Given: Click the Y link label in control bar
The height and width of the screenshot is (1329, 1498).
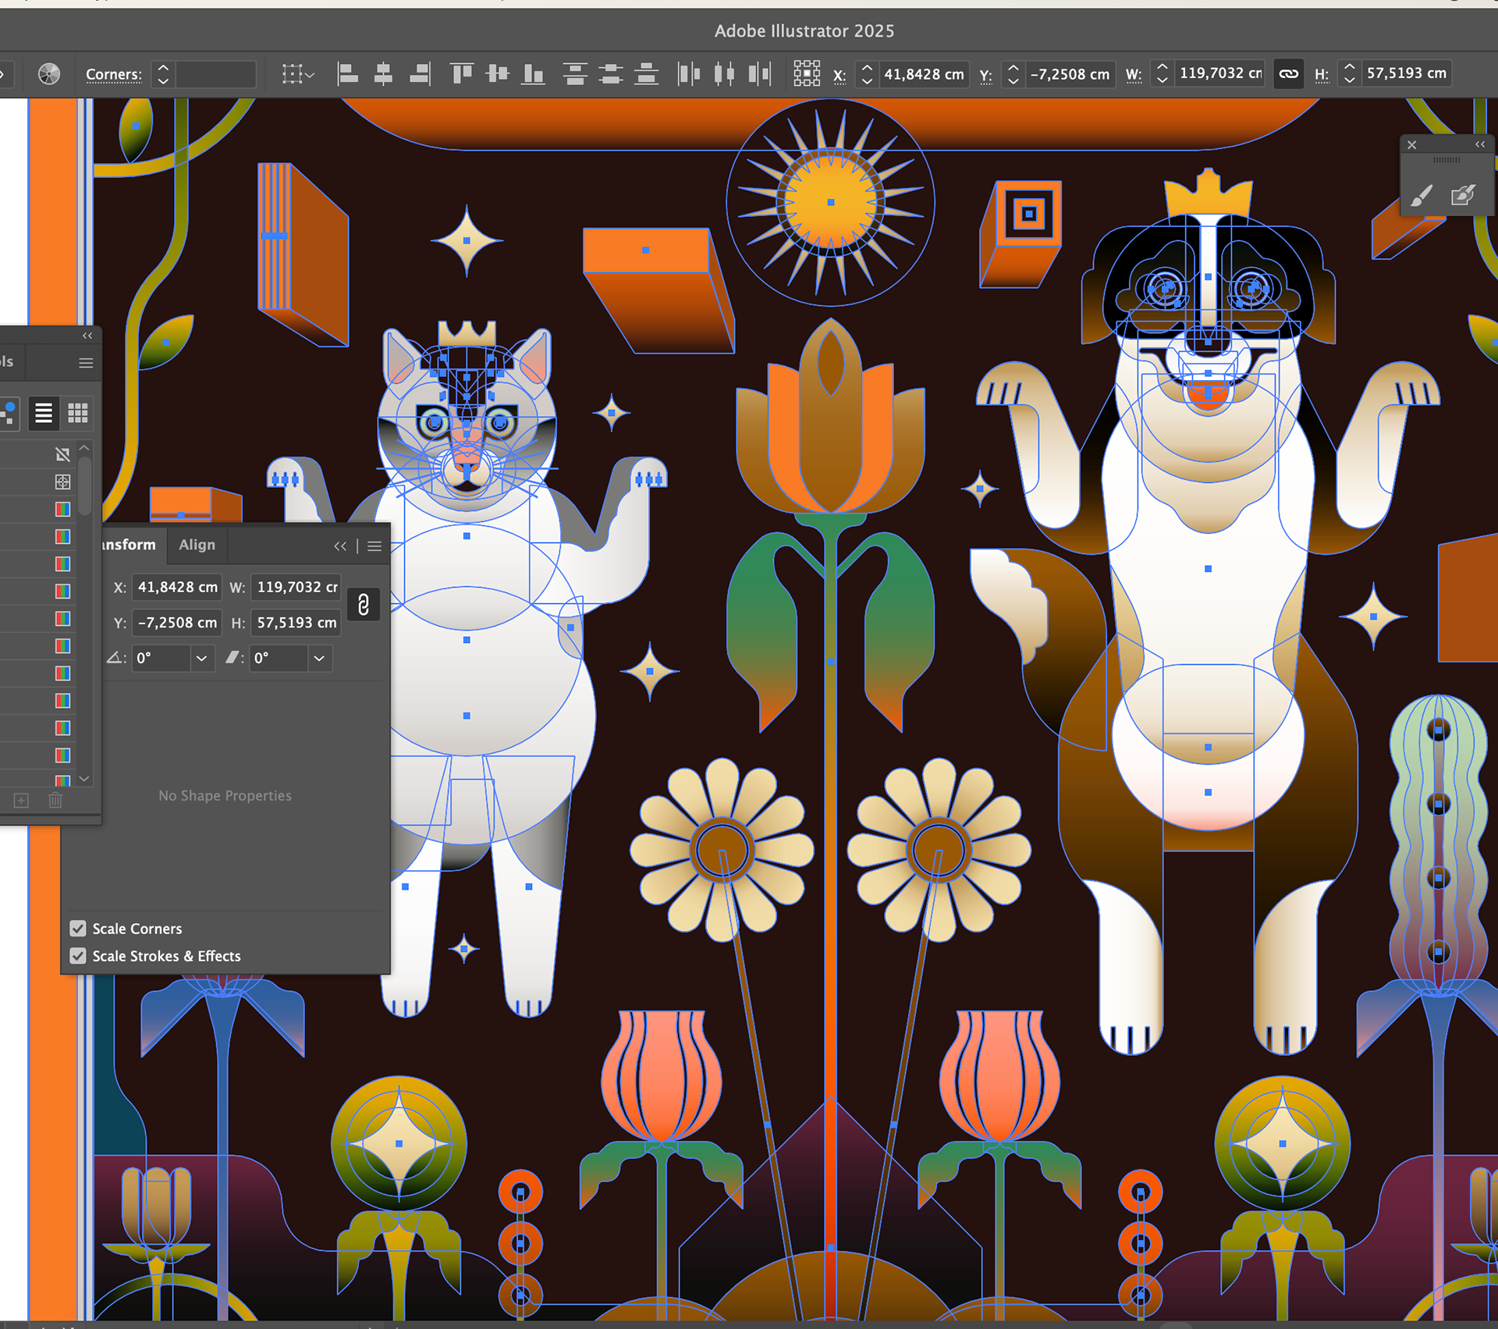Looking at the screenshot, I should pos(985,76).
